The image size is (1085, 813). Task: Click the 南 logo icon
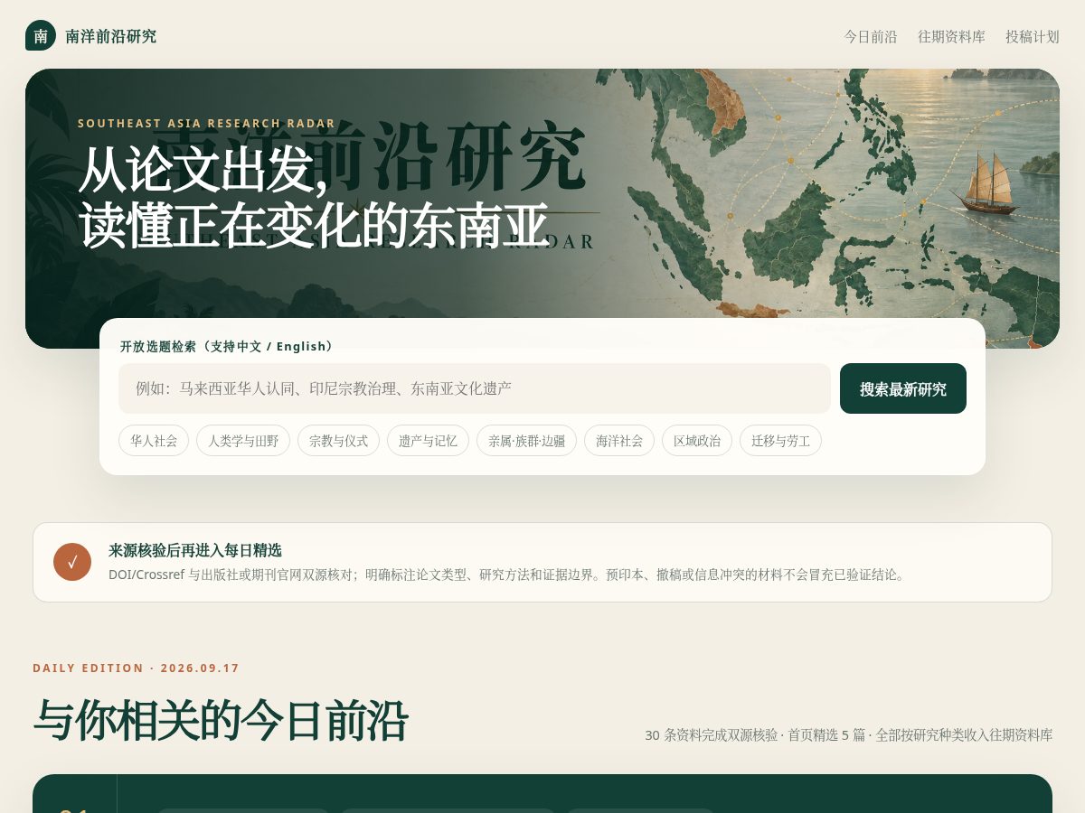pos(41,35)
